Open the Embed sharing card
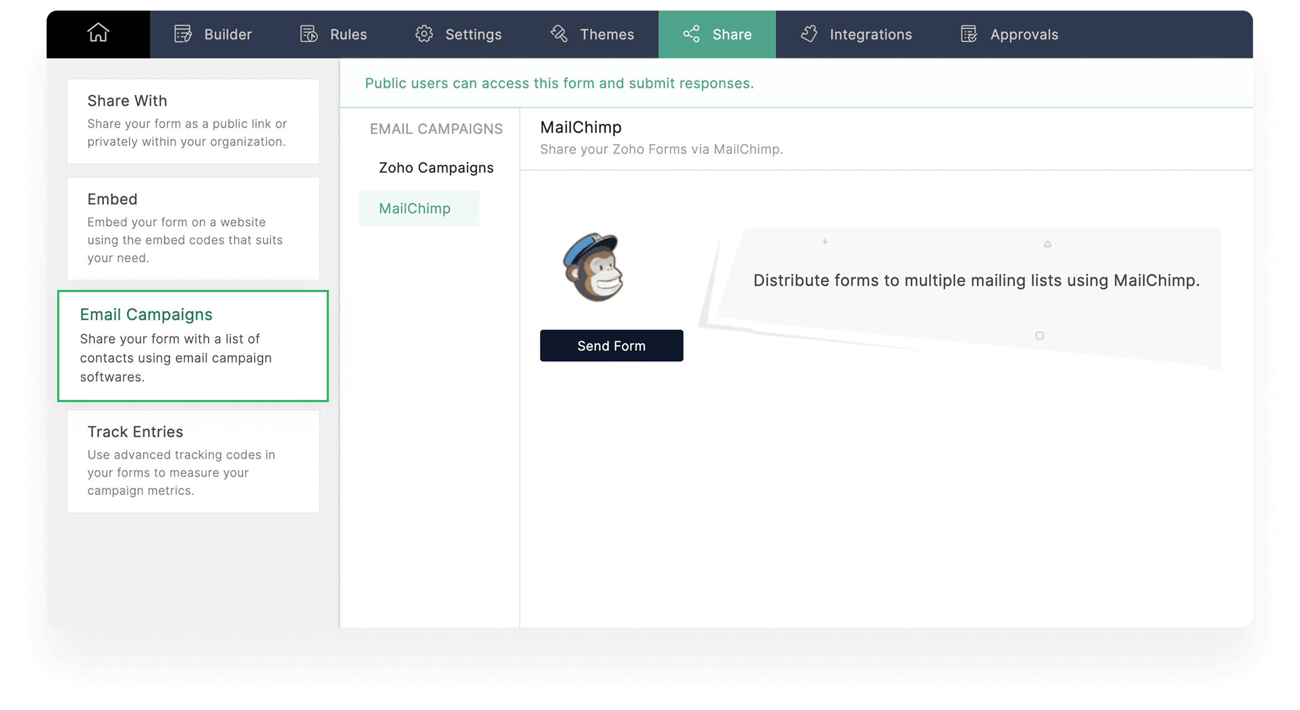The height and width of the screenshot is (710, 1300). 193,228
